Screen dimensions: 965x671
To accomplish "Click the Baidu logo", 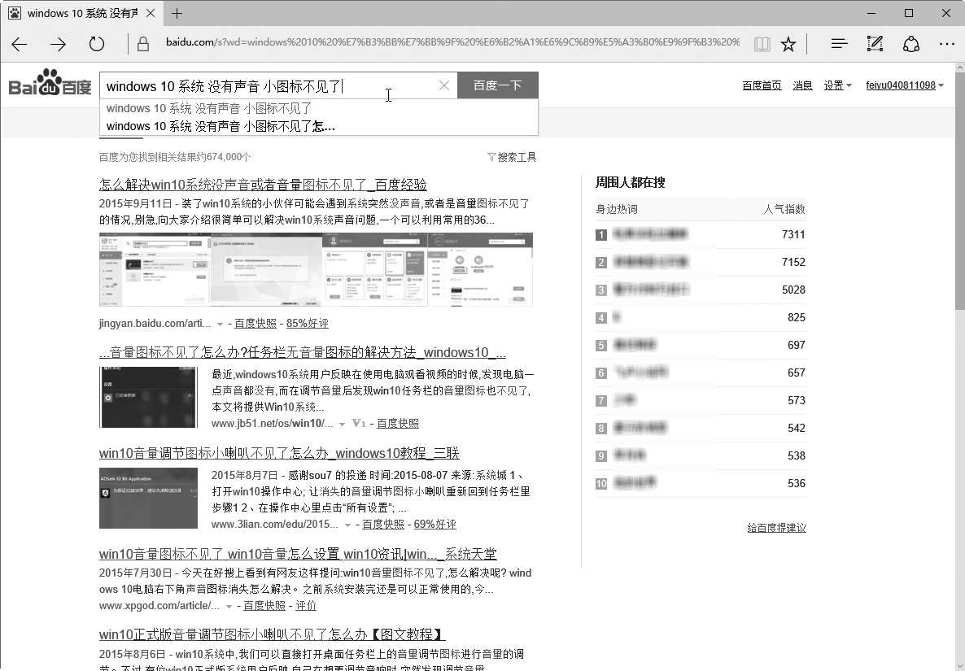I will (50, 84).
